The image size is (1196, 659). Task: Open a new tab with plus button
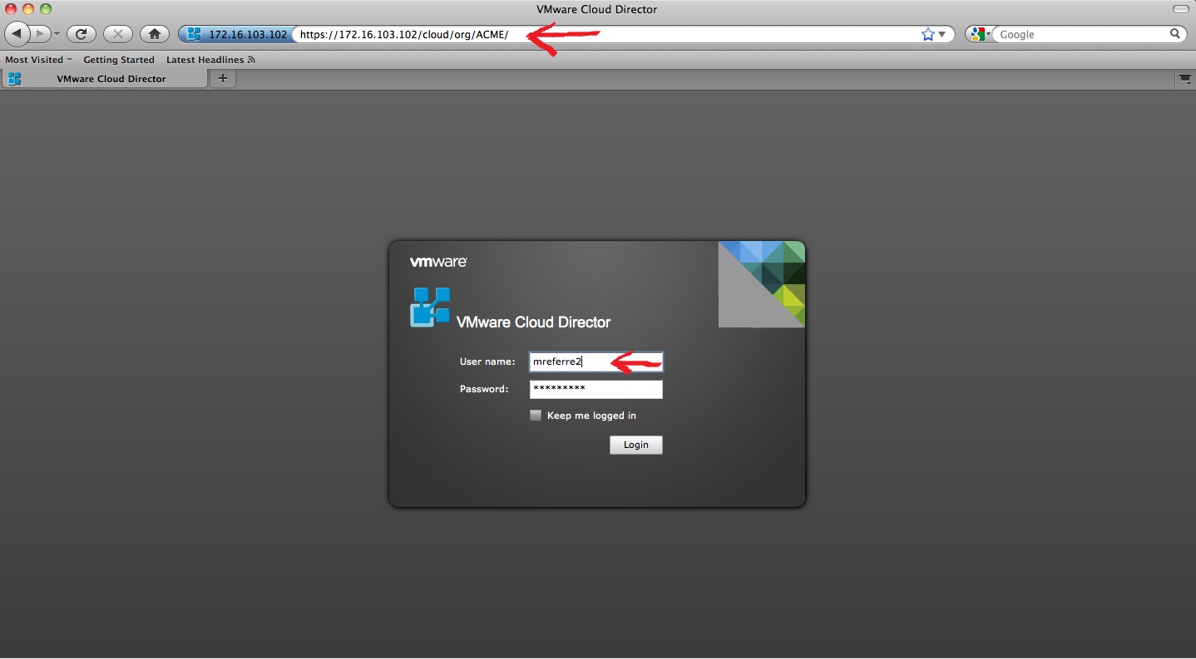click(222, 79)
